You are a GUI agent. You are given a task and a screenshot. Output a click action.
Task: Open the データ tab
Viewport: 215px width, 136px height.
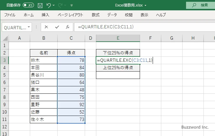112,15
